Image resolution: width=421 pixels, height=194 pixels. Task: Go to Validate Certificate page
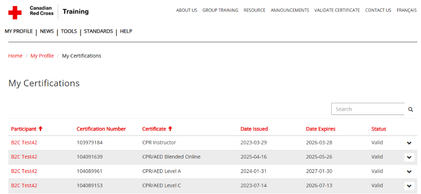(x=337, y=10)
